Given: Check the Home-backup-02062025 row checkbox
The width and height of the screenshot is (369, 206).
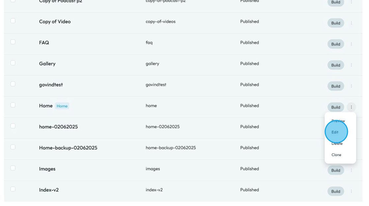Looking at the screenshot, I should coord(13,147).
